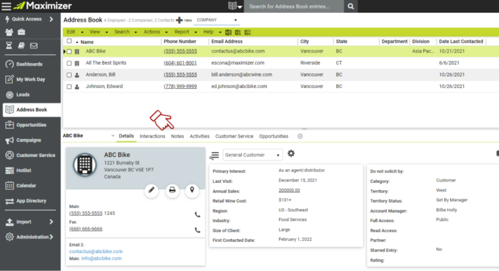The image size is (499, 271).
Task: Switch to the Opportunities tab
Action: (274, 136)
